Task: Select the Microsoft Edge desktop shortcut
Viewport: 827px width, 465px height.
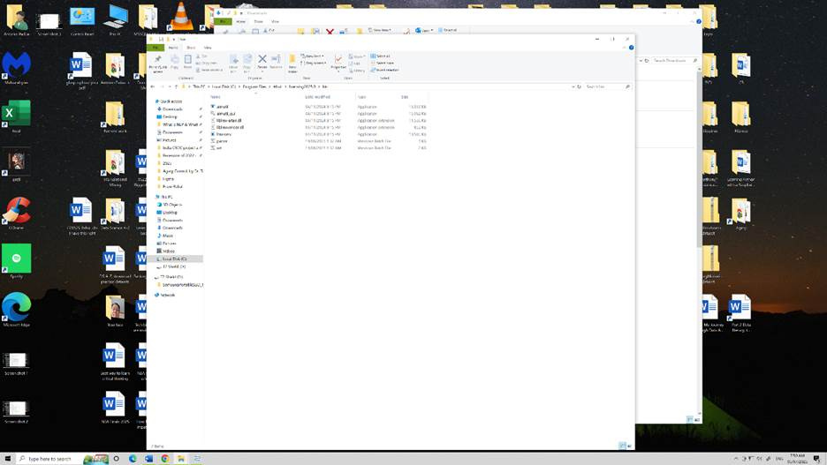Action: (17, 311)
